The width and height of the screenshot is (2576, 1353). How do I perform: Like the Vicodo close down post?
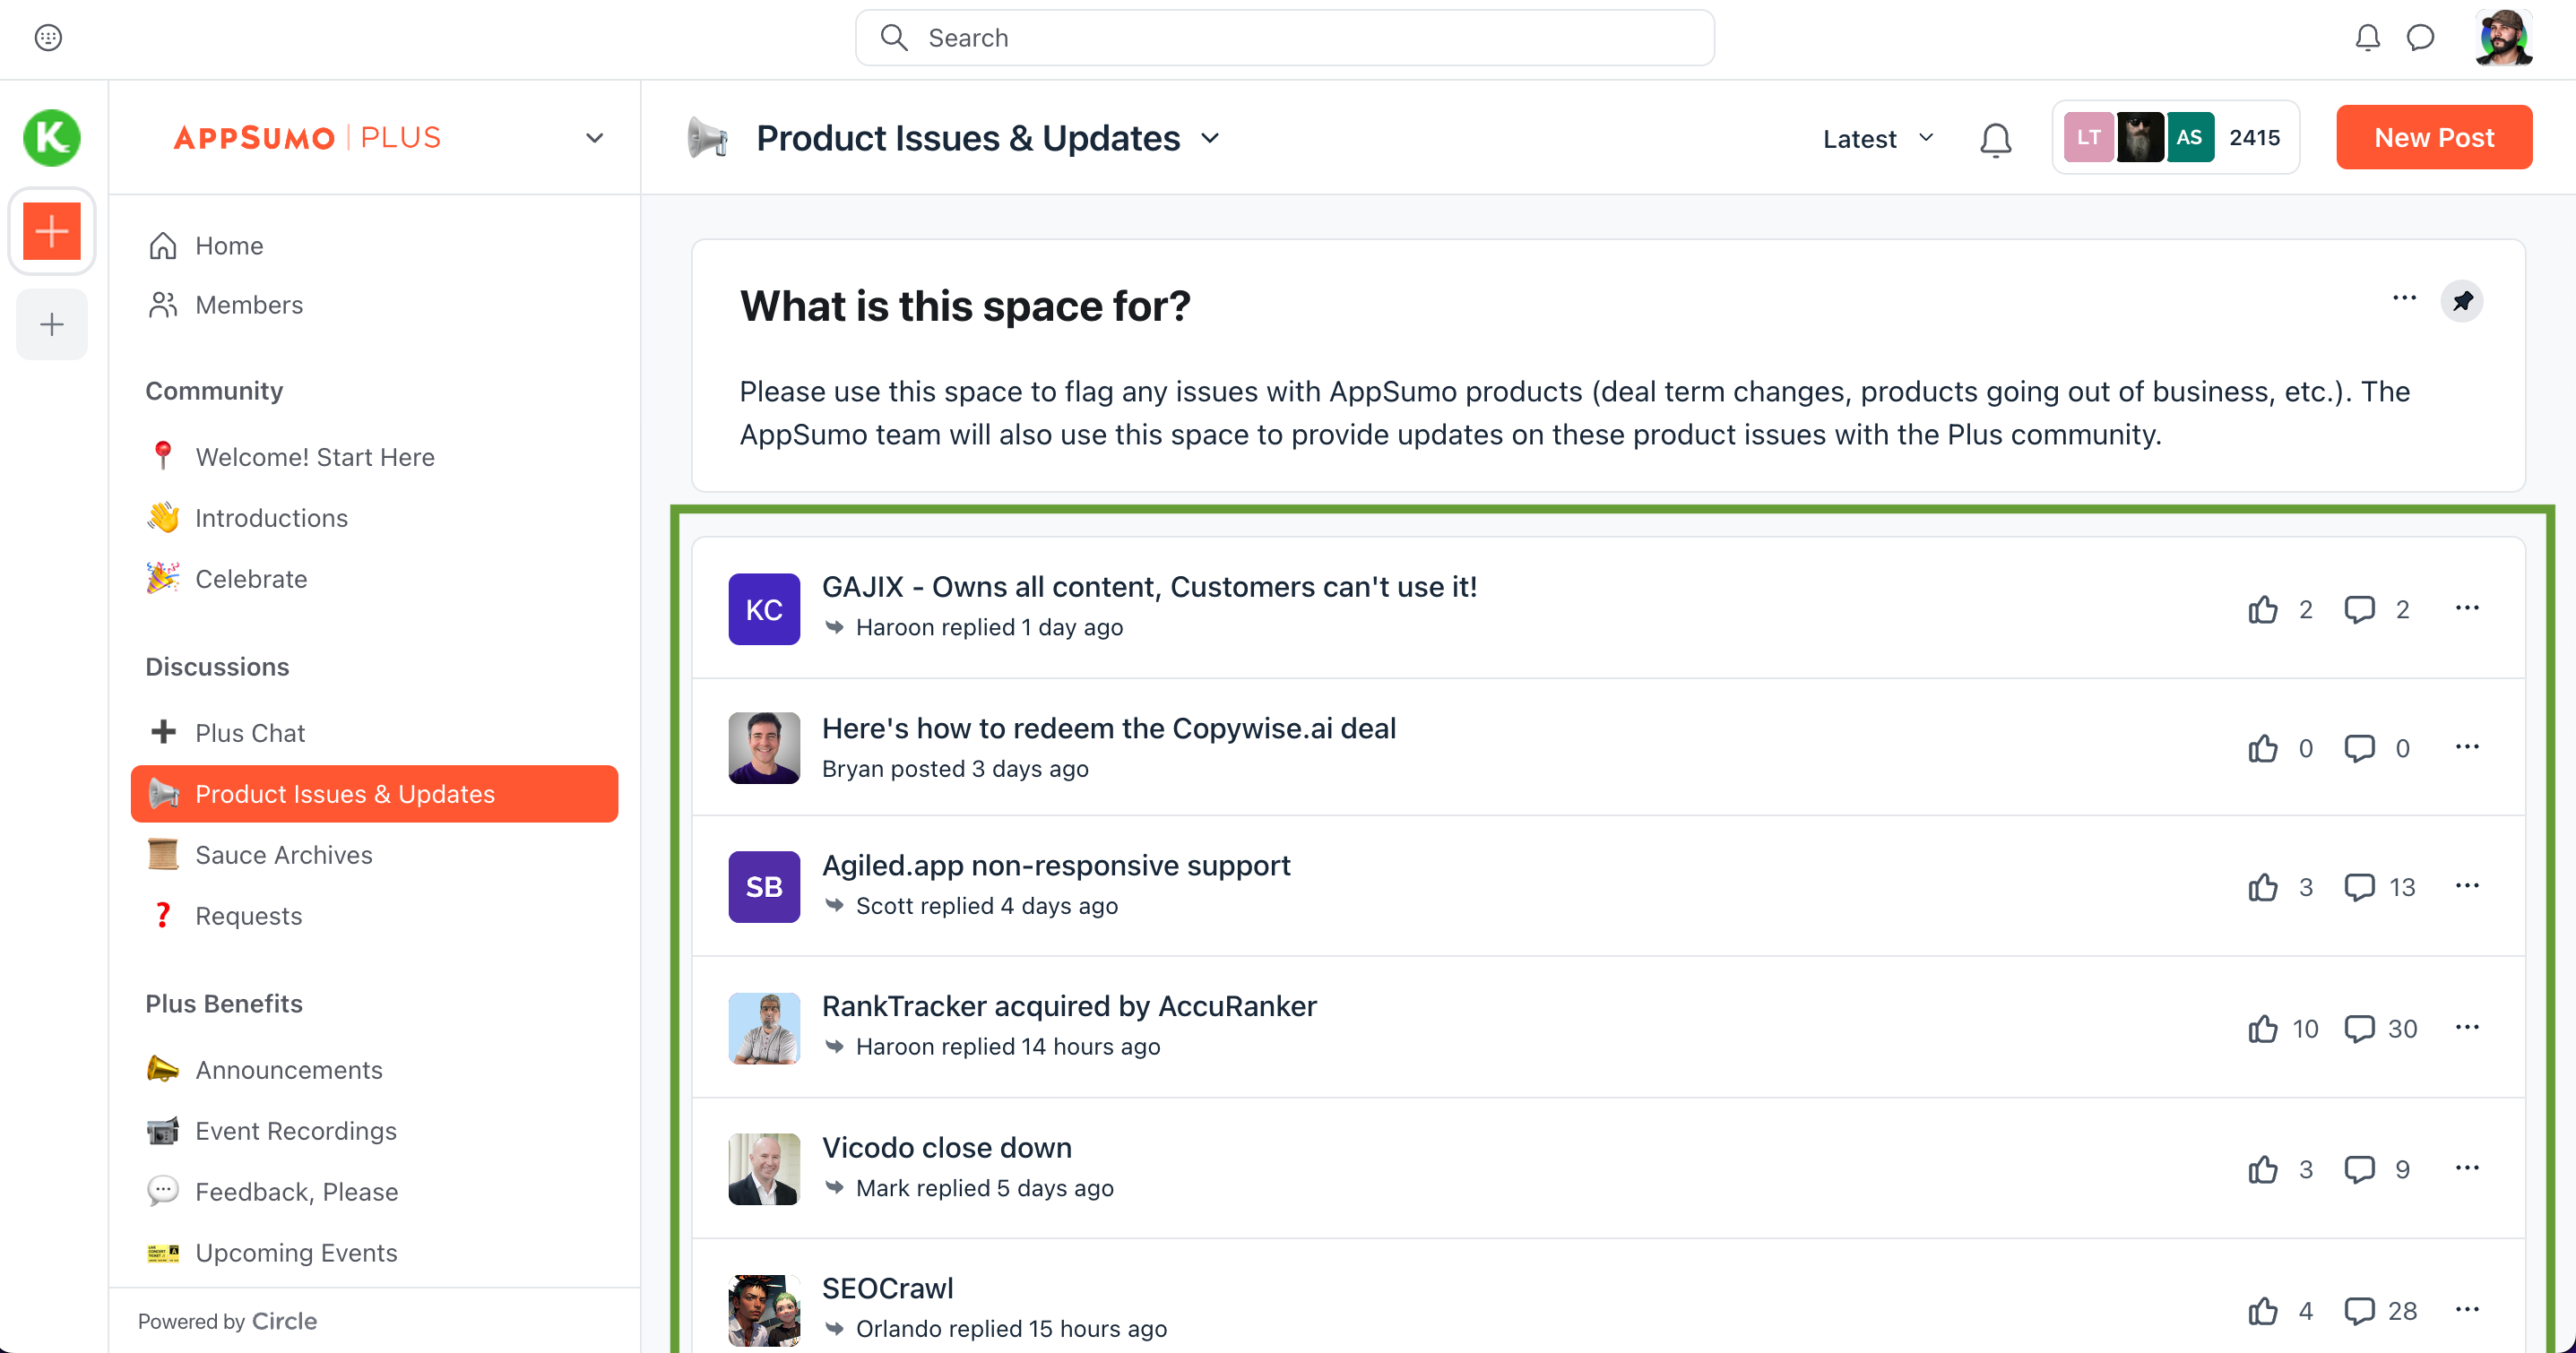(2262, 1170)
